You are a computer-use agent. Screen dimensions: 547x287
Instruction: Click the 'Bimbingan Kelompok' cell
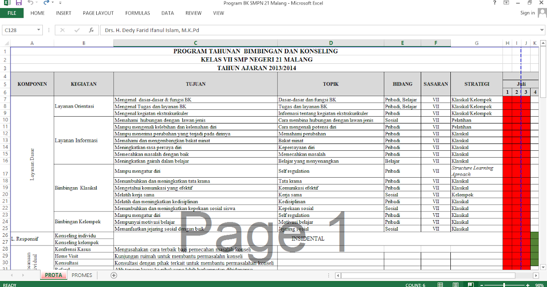coord(84,222)
